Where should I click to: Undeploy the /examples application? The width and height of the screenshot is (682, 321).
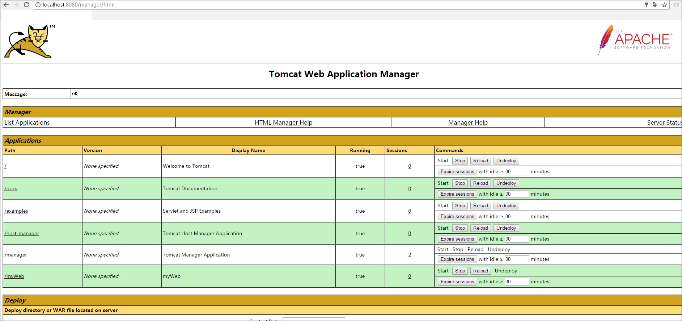pos(506,205)
